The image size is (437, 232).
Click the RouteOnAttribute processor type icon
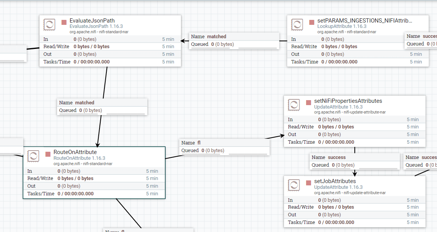[34, 155]
